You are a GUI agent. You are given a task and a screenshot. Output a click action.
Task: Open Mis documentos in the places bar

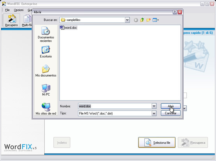click(x=46, y=71)
